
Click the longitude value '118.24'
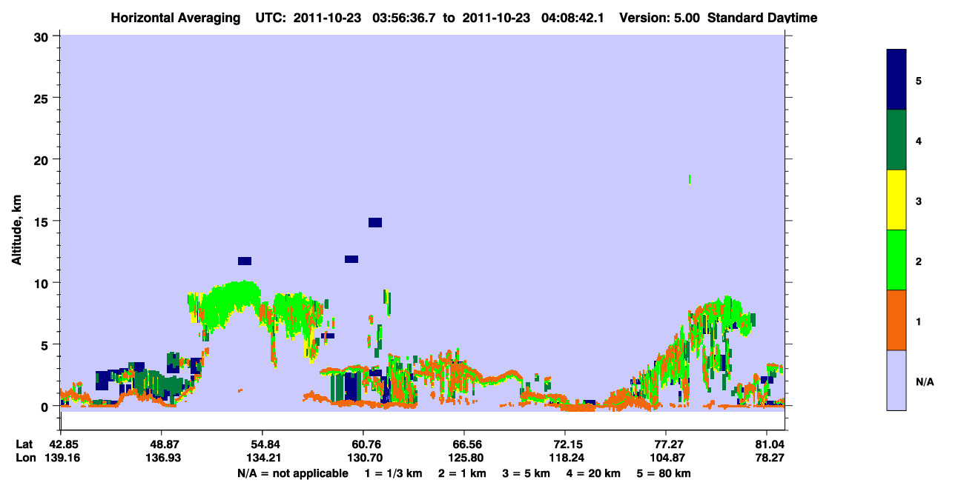pos(565,458)
